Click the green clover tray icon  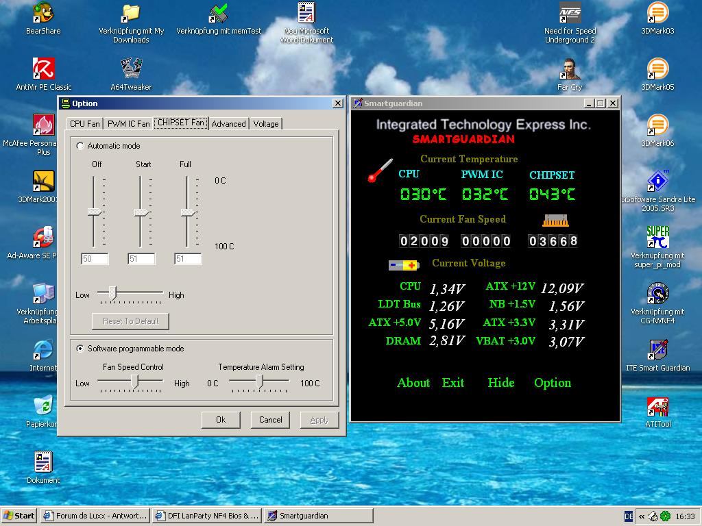coord(666,516)
